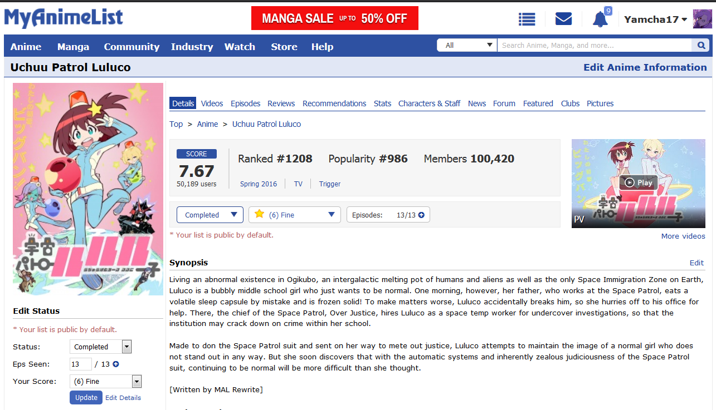Switch to the Clubs tab
716x410 pixels.
point(570,103)
